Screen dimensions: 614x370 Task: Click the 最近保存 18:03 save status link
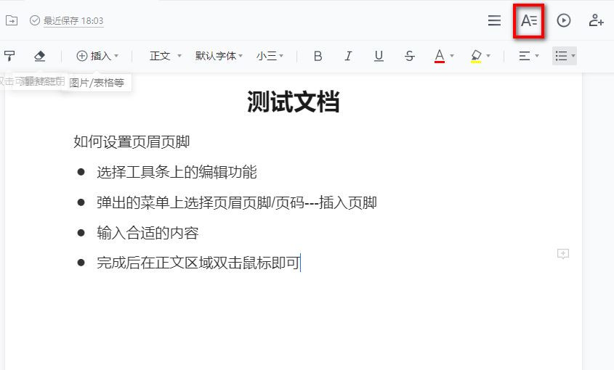click(73, 21)
